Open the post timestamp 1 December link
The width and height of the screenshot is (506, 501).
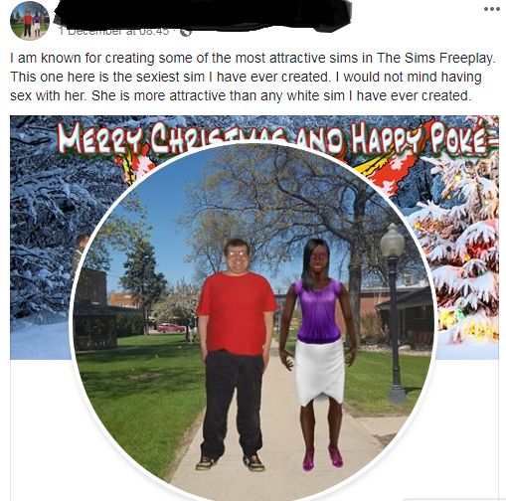[114, 31]
